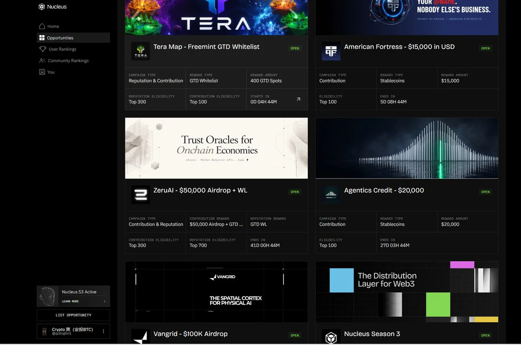
Task: Open the Tera banner image
Action: click(x=216, y=17)
